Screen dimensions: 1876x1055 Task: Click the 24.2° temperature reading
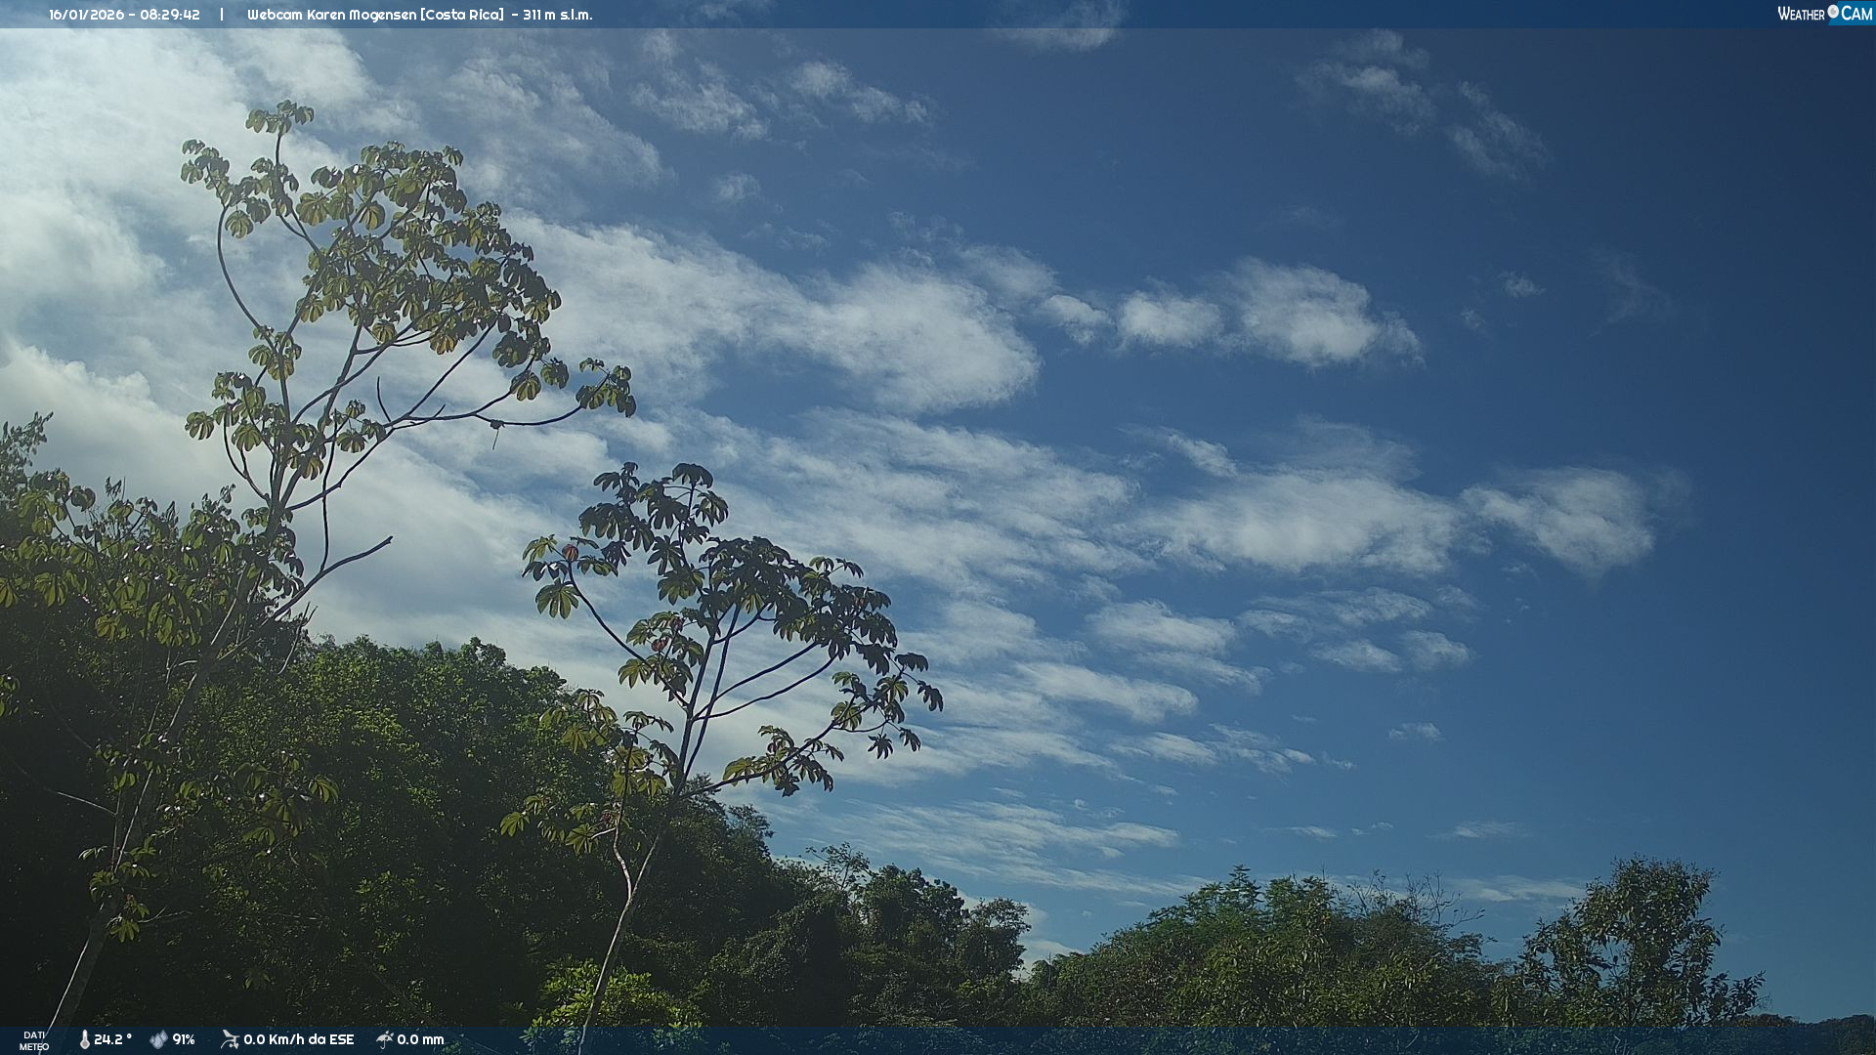(112, 1039)
